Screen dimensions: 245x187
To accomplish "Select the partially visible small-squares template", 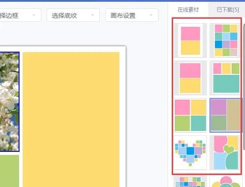I will pyautogui.click(x=190, y=181).
